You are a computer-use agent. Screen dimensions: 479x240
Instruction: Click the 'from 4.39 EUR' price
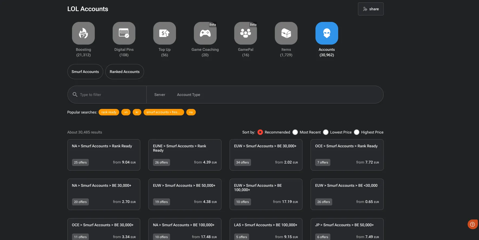[x=206, y=162]
